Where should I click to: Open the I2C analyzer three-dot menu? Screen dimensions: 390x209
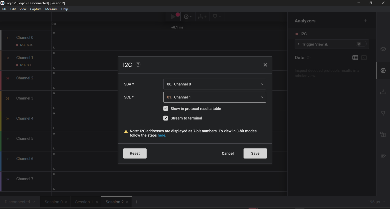366,34
